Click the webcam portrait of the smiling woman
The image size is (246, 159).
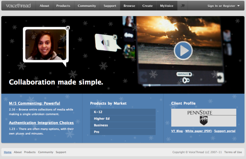[x=46, y=45]
